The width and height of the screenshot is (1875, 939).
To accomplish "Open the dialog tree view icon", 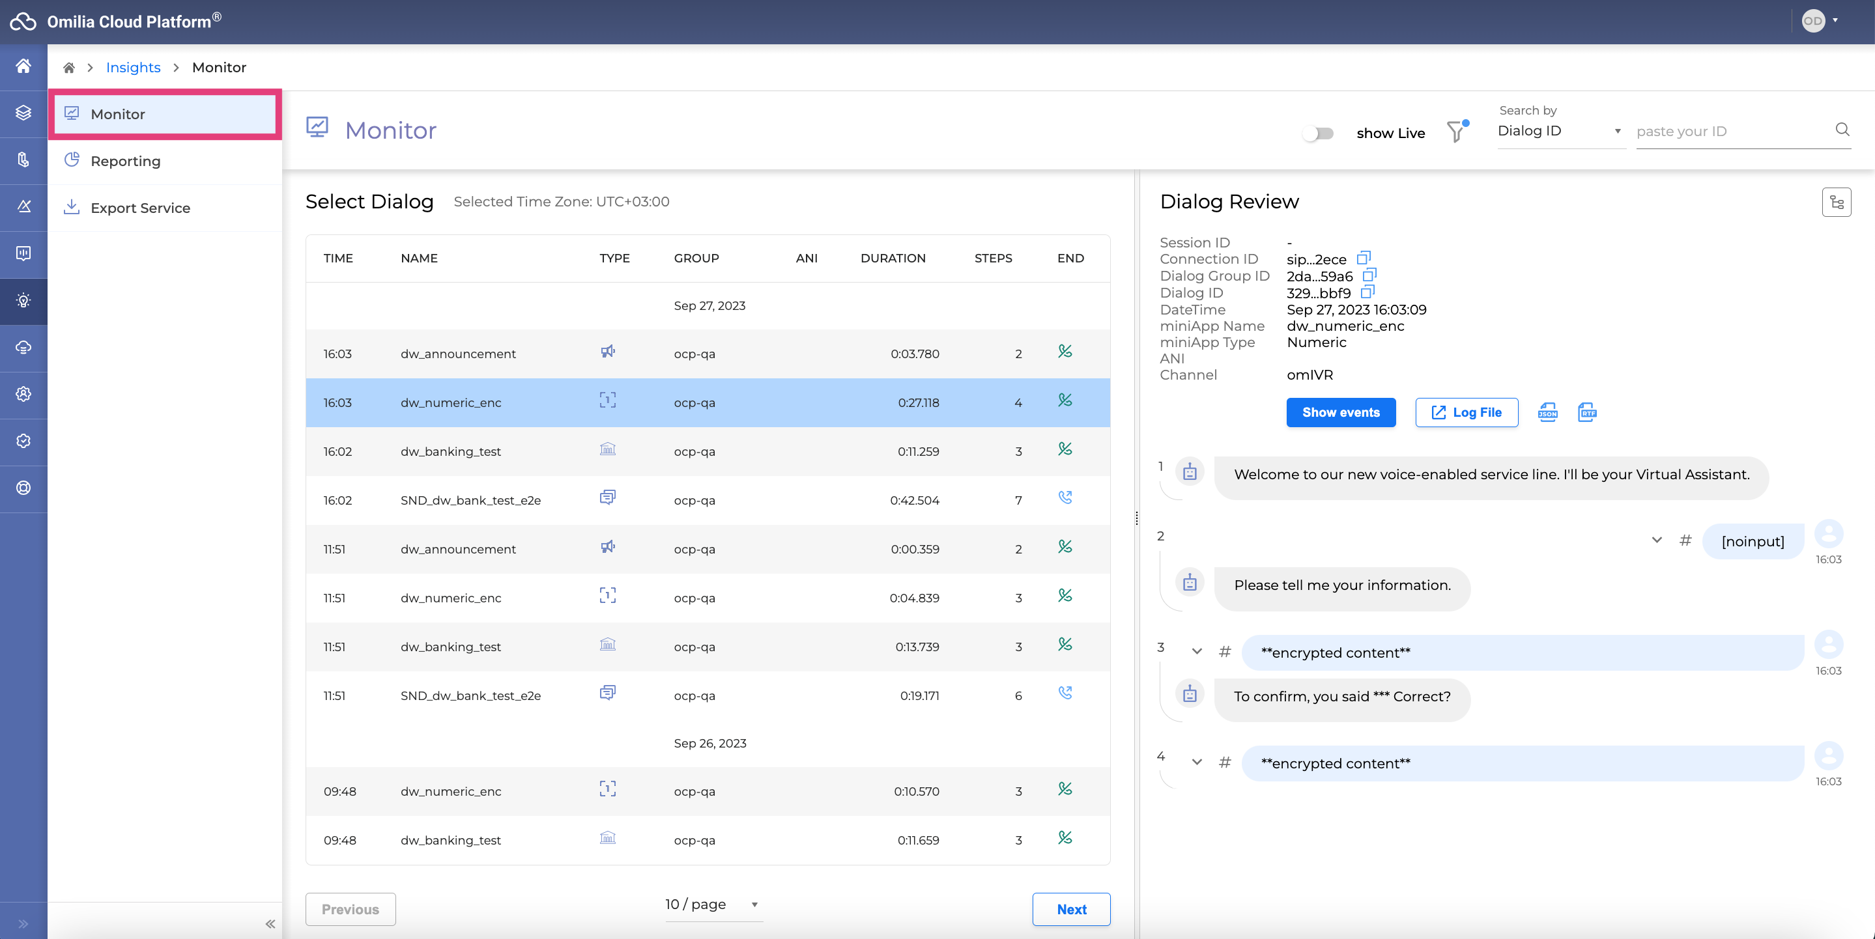I will click(x=1836, y=203).
